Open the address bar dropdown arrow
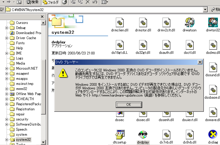This screenshot has width=220, height=145. 205,10
